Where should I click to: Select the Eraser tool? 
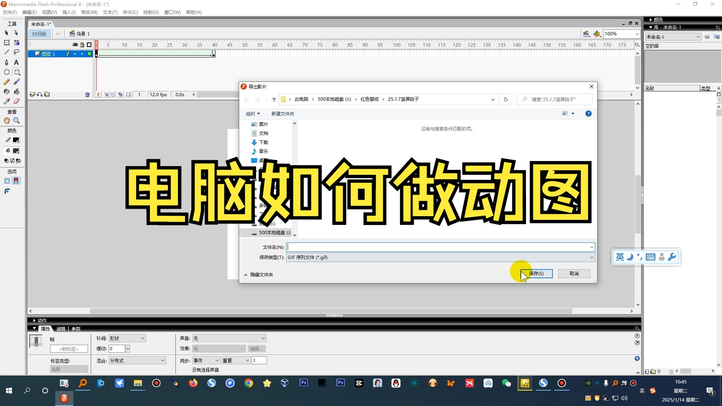point(17,101)
